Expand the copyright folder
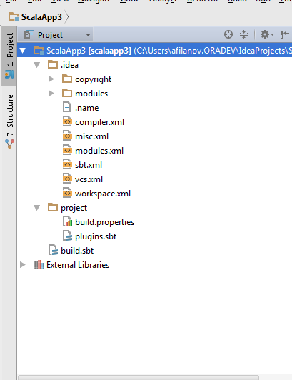The width and height of the screenshot is (292, 380). point(51,79)
